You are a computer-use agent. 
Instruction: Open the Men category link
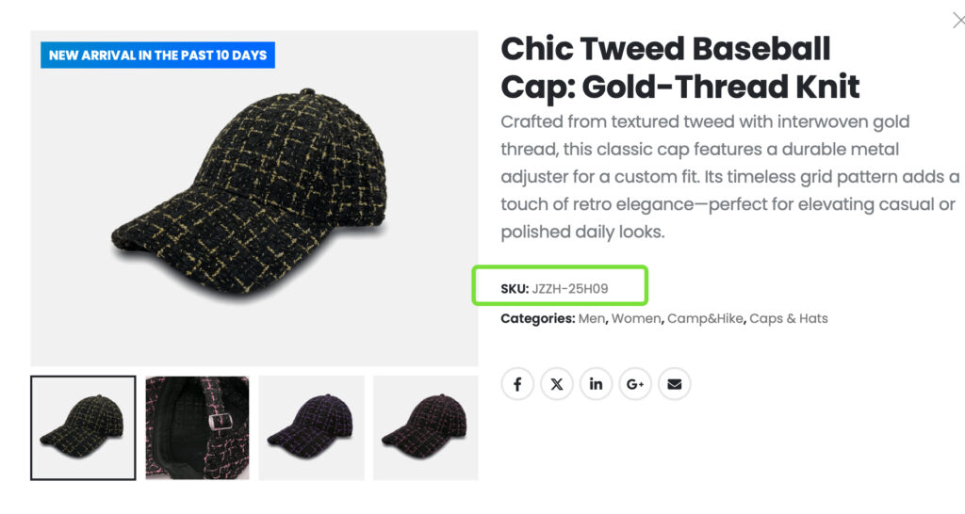(x=592, y=318)
